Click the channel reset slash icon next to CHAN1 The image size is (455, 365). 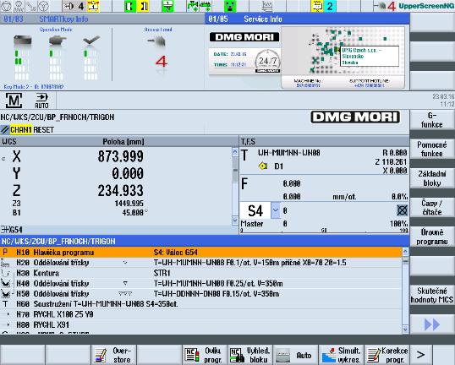point(4,129)
